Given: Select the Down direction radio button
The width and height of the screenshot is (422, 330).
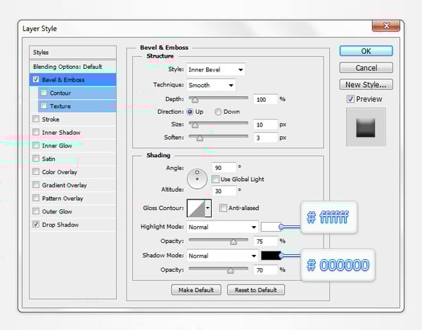Looking at the screenshot, I should [219, 112].
